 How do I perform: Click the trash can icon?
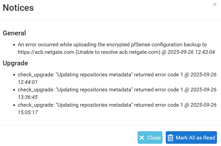point(171,138)
